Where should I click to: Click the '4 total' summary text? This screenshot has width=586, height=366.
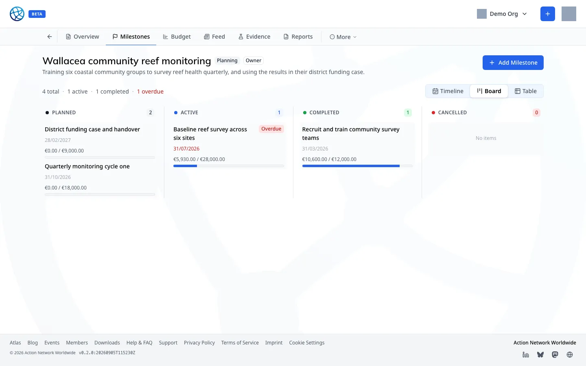tap(51, 91)
